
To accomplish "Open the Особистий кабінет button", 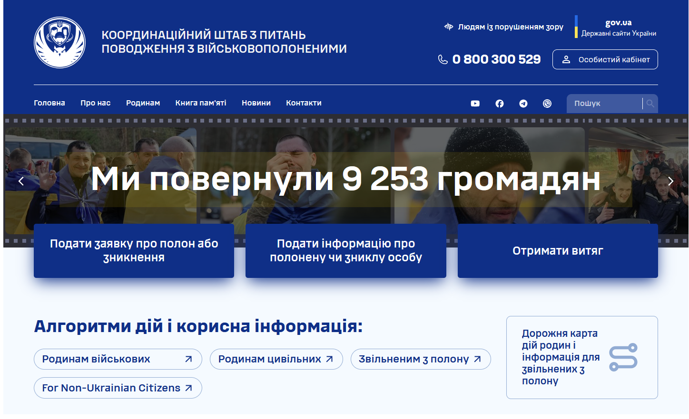I will (x=605, y=59).
